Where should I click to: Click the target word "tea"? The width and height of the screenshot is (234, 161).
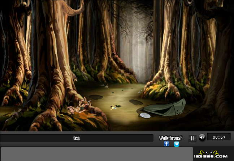[77, 138]
